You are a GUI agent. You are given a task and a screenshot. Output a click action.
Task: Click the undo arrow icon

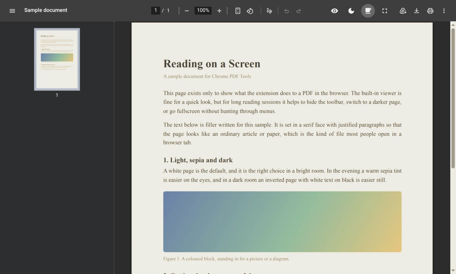(286, 11)
